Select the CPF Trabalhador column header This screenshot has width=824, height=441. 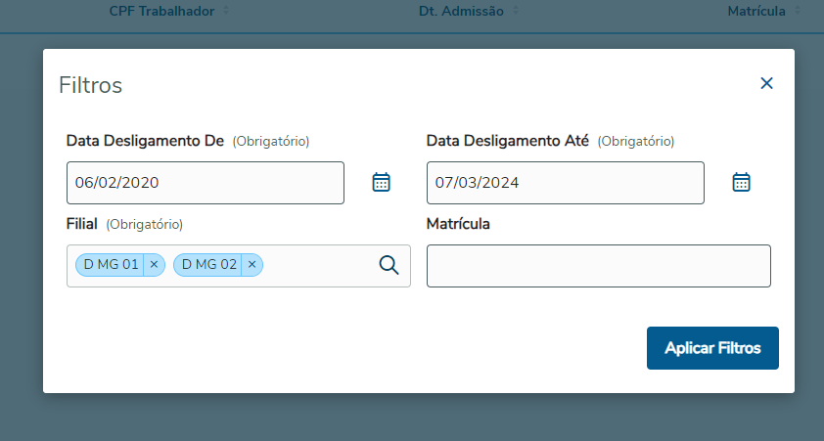point(163,11)
